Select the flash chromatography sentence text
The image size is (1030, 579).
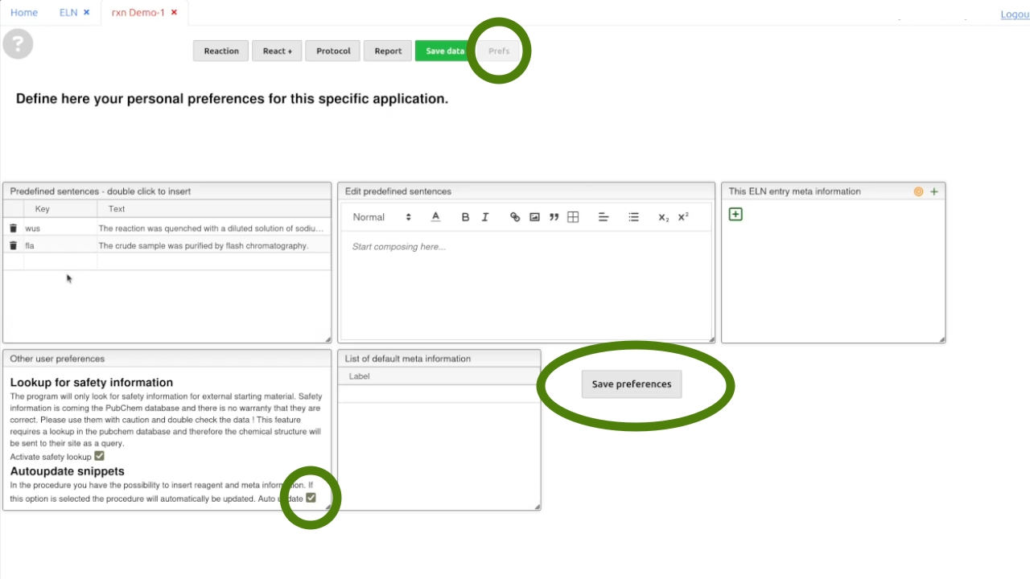tap(204, 245)
